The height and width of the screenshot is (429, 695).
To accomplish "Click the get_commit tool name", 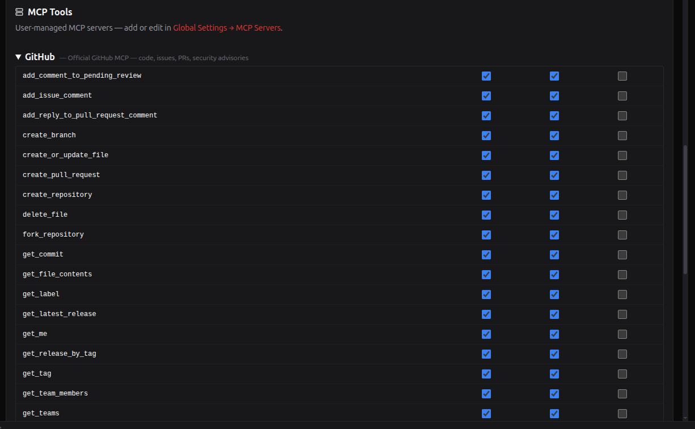I will click(43, 254).
